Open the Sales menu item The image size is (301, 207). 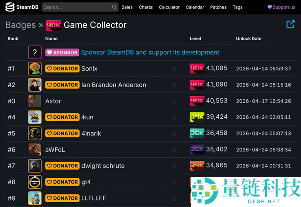[x=127, y=7]
